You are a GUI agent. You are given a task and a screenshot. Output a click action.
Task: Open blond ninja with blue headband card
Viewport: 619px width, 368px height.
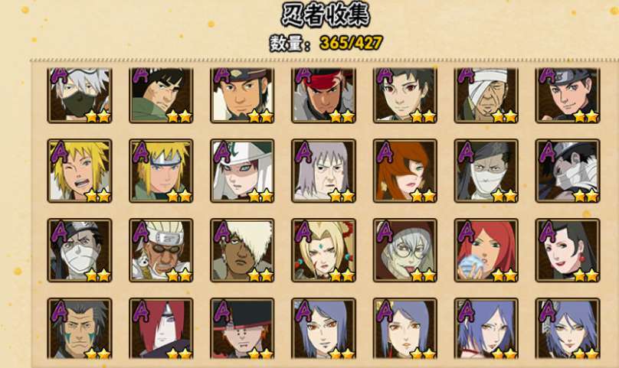pyautogui.click(x=161, y=171)
